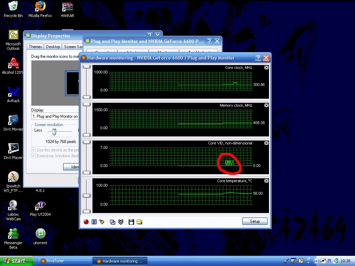This screenshot has height=266, width=355.
Task: Close the Core clock graph panel
Action: tap(266, 68)
